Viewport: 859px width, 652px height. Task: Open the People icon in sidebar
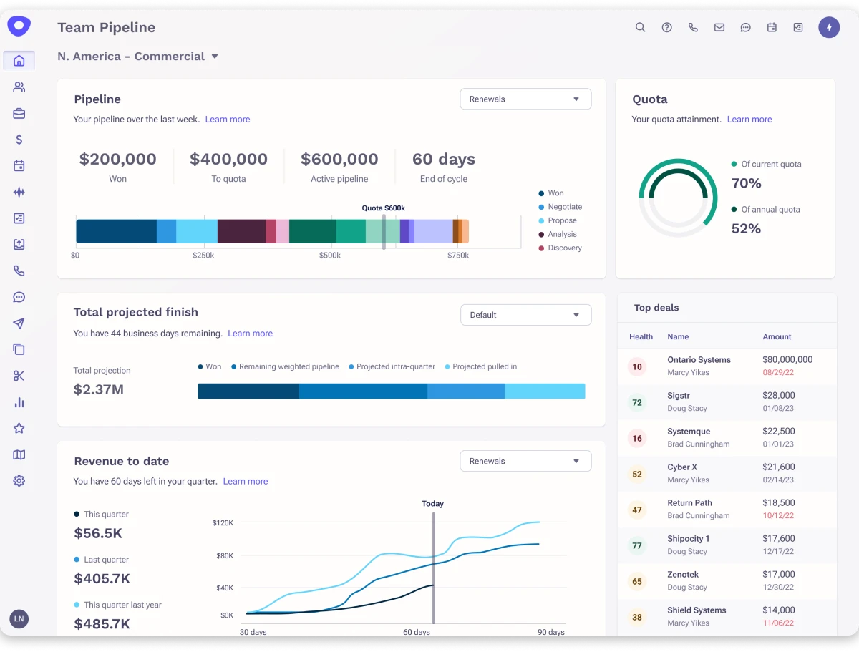point(19,87)
